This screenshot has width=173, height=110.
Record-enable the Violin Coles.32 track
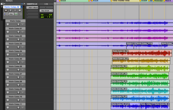point(6,10)
